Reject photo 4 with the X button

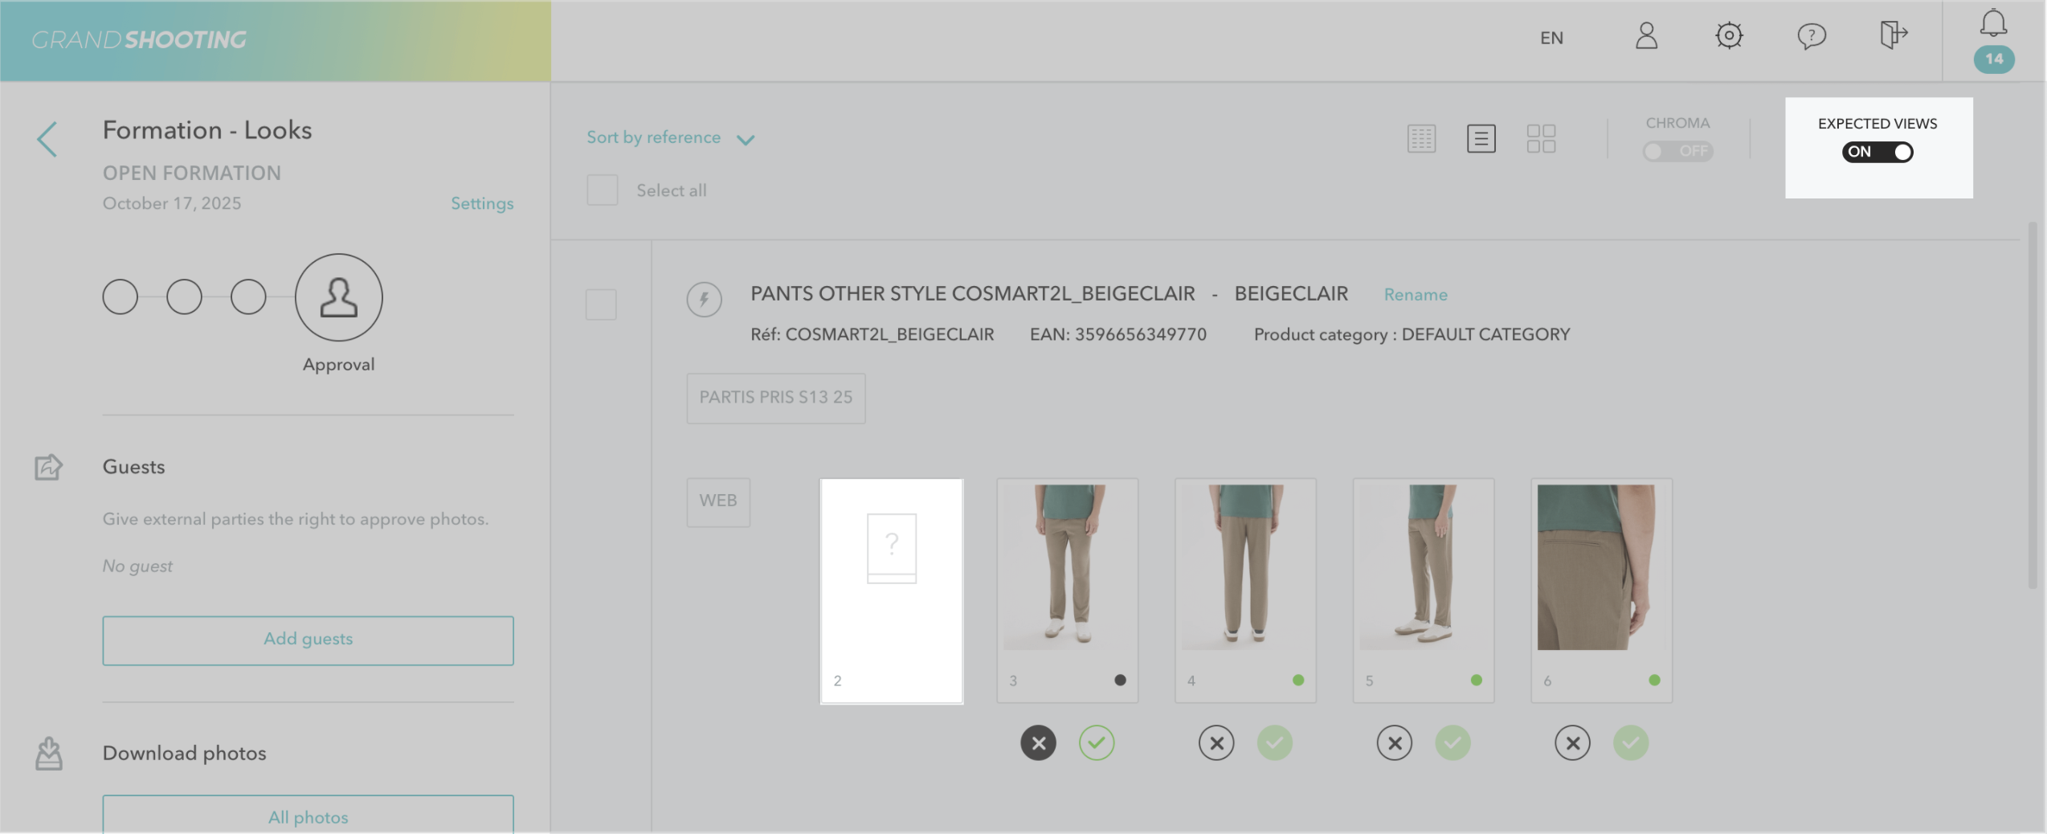coord(1216,743)
